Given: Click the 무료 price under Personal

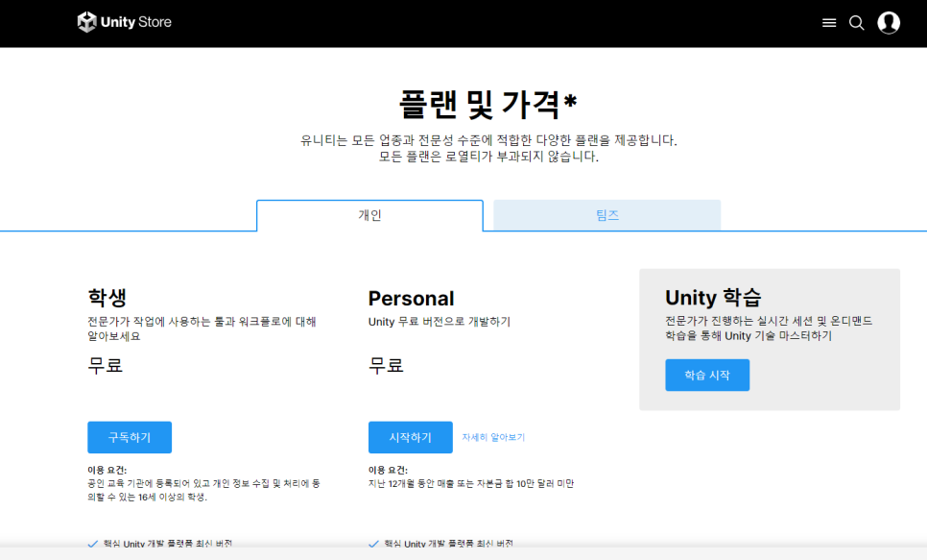Looking at the screenshot, I should 386,365.
